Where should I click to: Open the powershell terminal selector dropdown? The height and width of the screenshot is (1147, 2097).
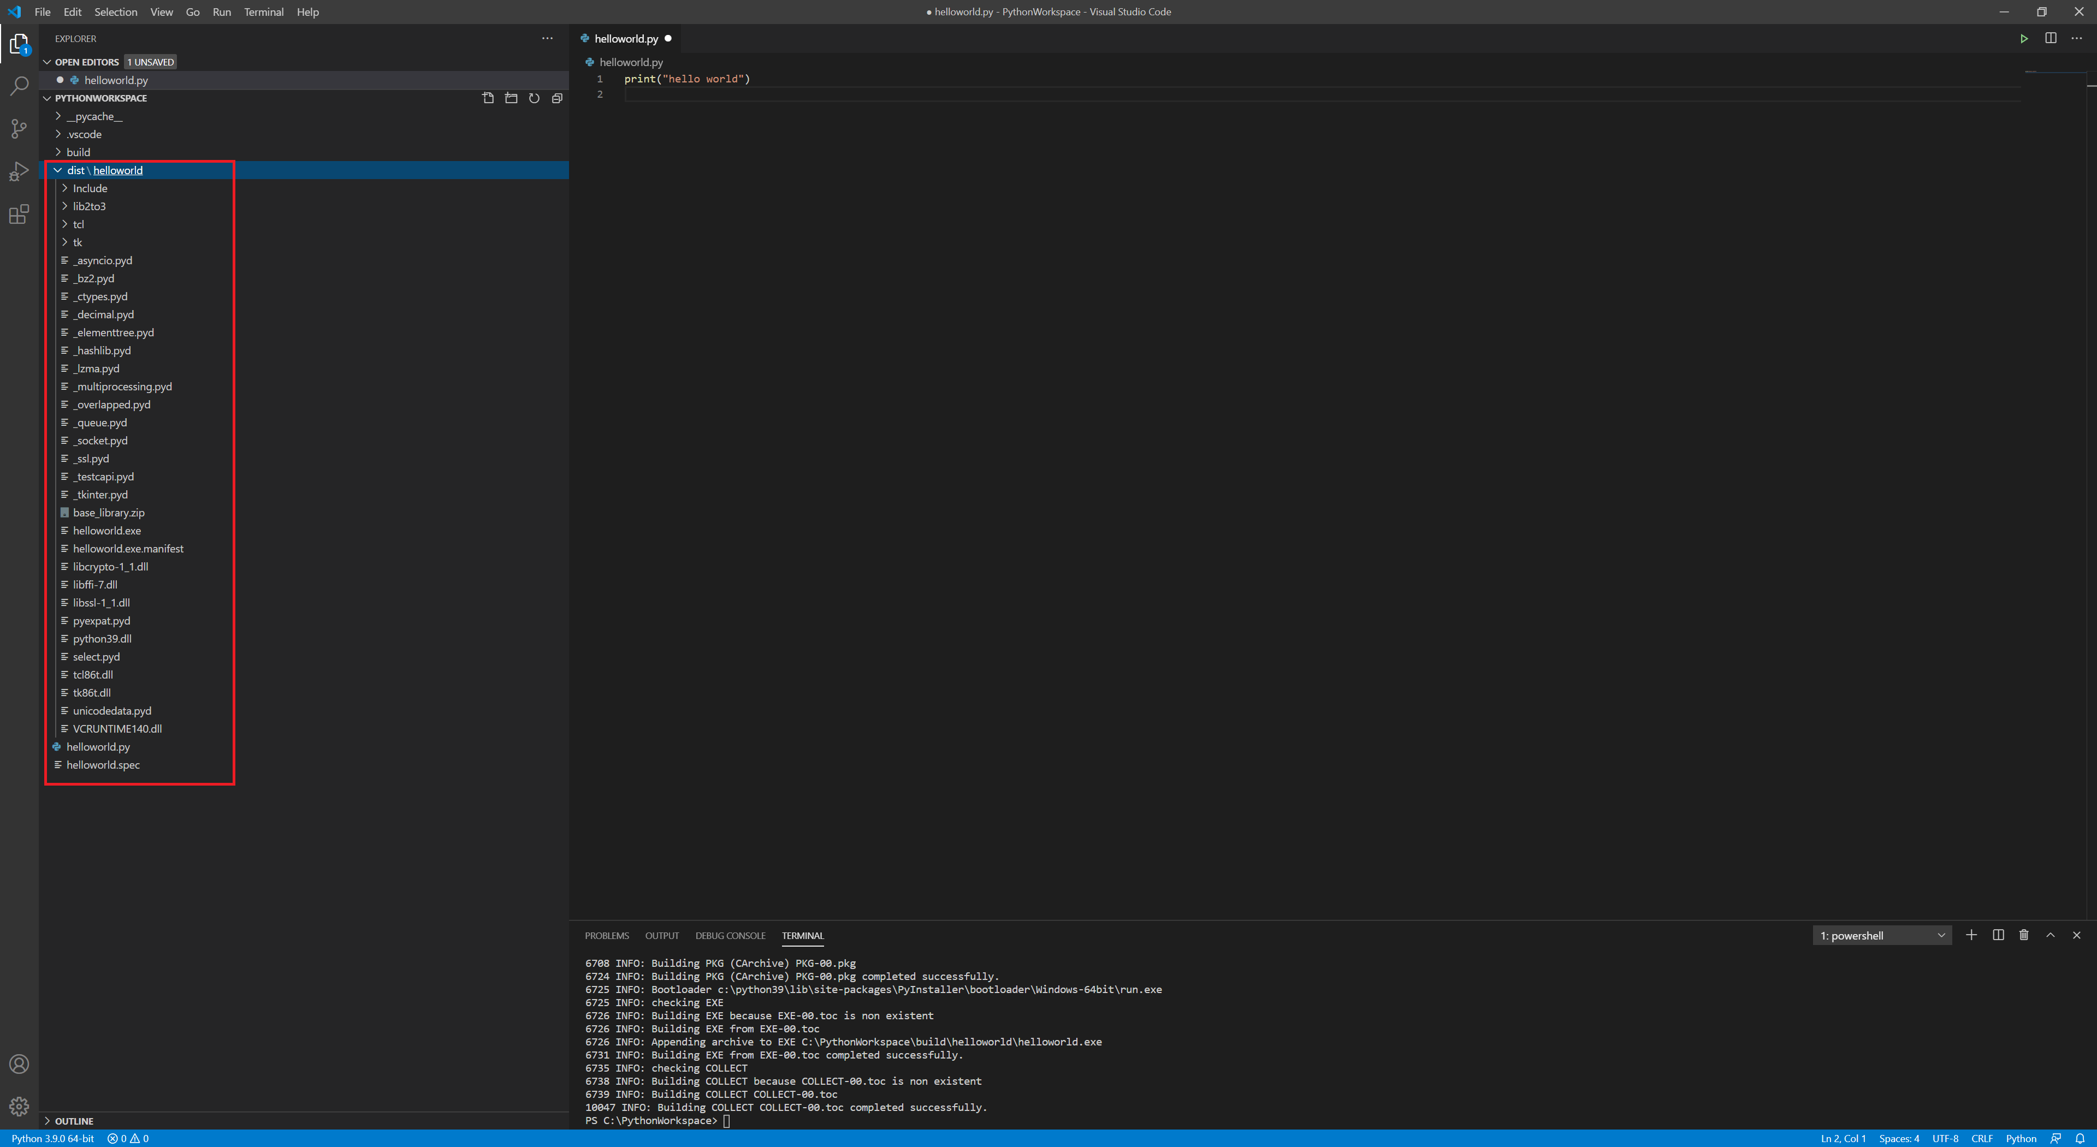tap(1881, 935)
